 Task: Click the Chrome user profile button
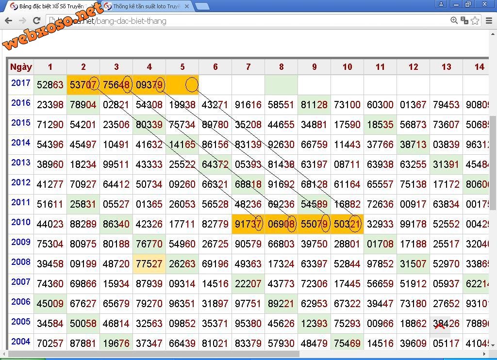(x=441, y=4)
